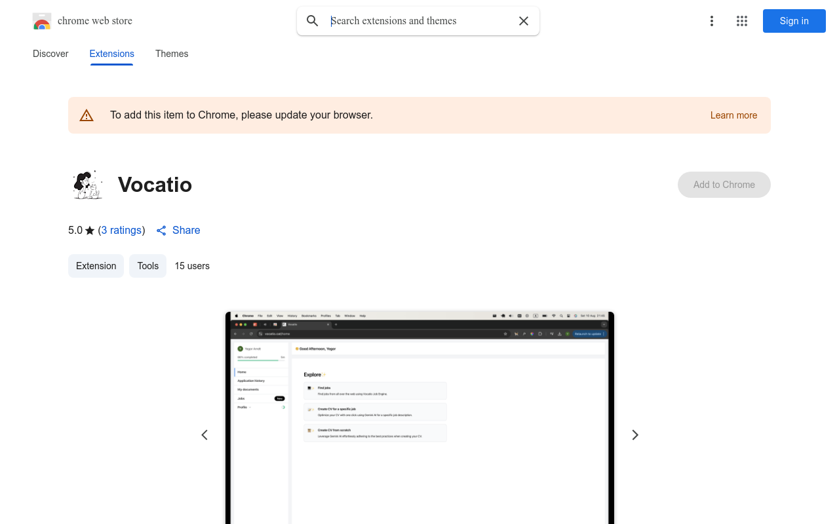Focus the Search extensions and themes field
This screenshot has height=524, width=839.
coord(418,21)
